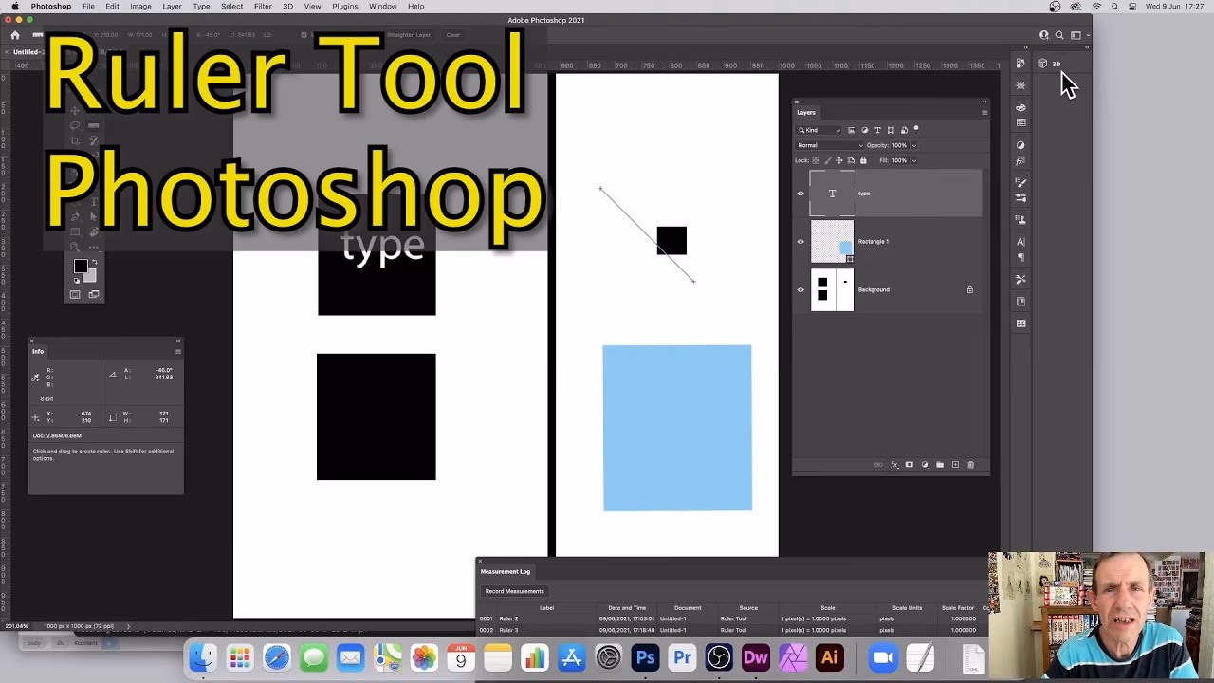Open the Kind filter dropdown
The height and width of the screenshot is (683, 1214).
click(x=819, y=130)
